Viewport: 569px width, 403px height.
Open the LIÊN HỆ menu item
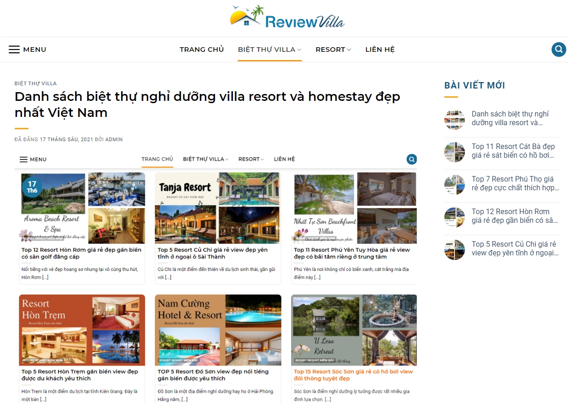tap(380, 50)
